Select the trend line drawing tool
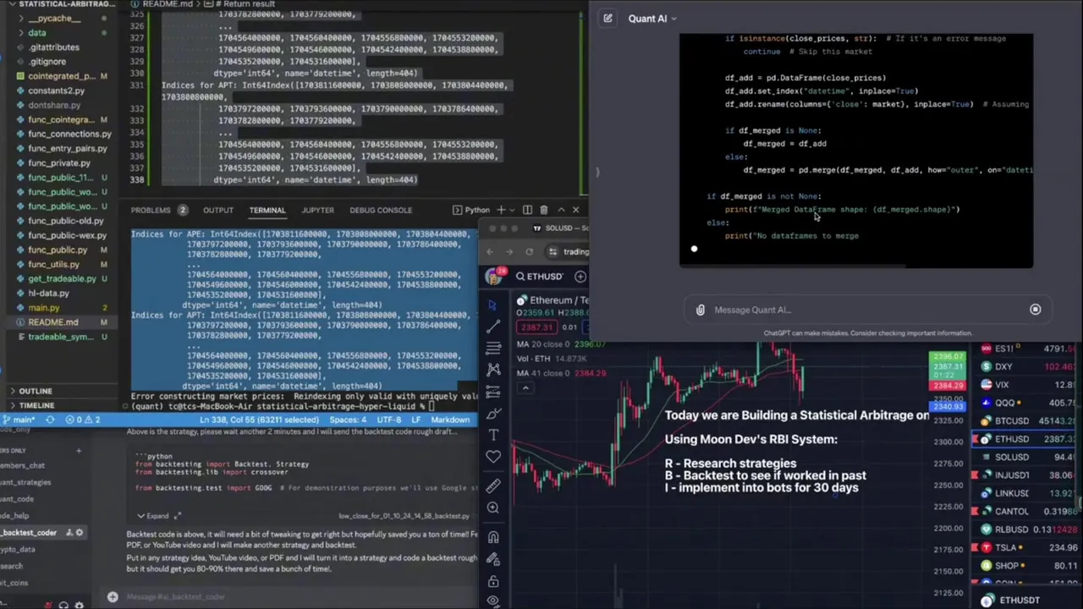Screen dimensions: 1083x609 click(493, 326)
